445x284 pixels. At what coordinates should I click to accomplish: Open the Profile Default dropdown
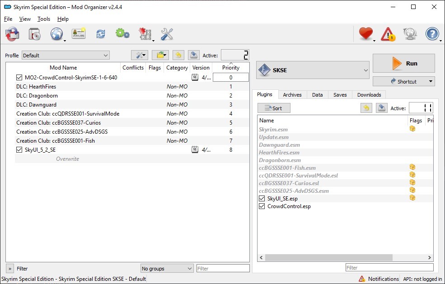point(66,56)
